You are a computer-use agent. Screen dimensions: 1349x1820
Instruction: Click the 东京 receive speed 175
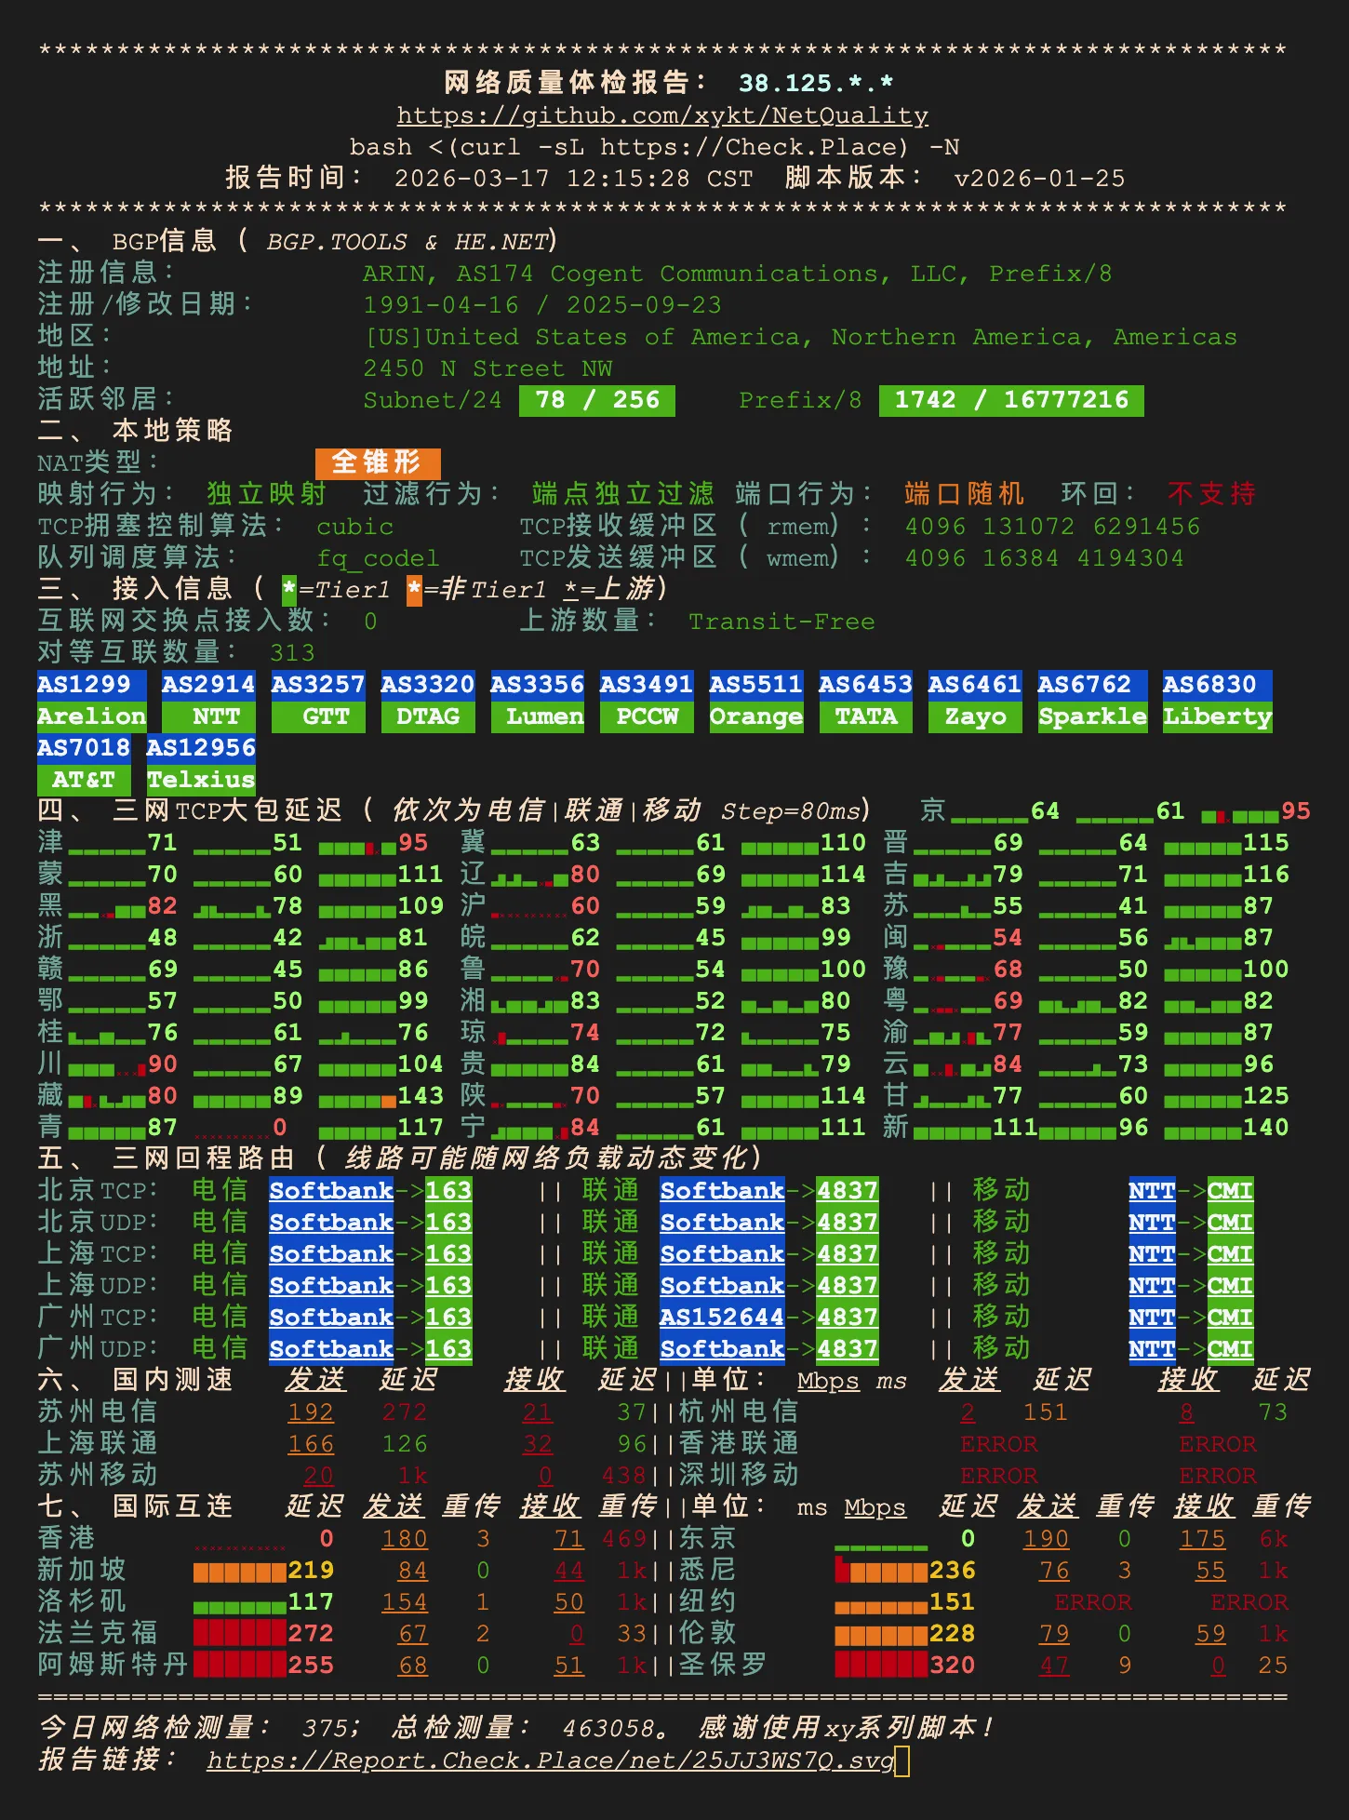1203,1539
